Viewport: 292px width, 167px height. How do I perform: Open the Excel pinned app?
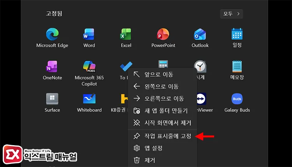pos(126,34)
